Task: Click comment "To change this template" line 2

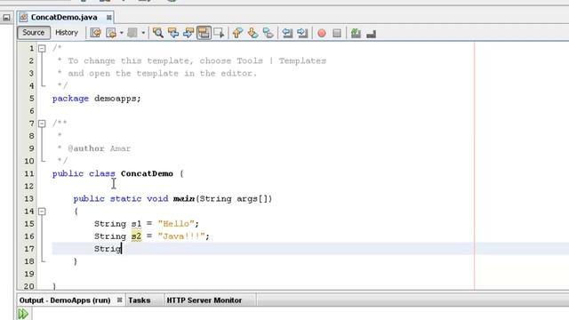Action: (x=131, y=61)
